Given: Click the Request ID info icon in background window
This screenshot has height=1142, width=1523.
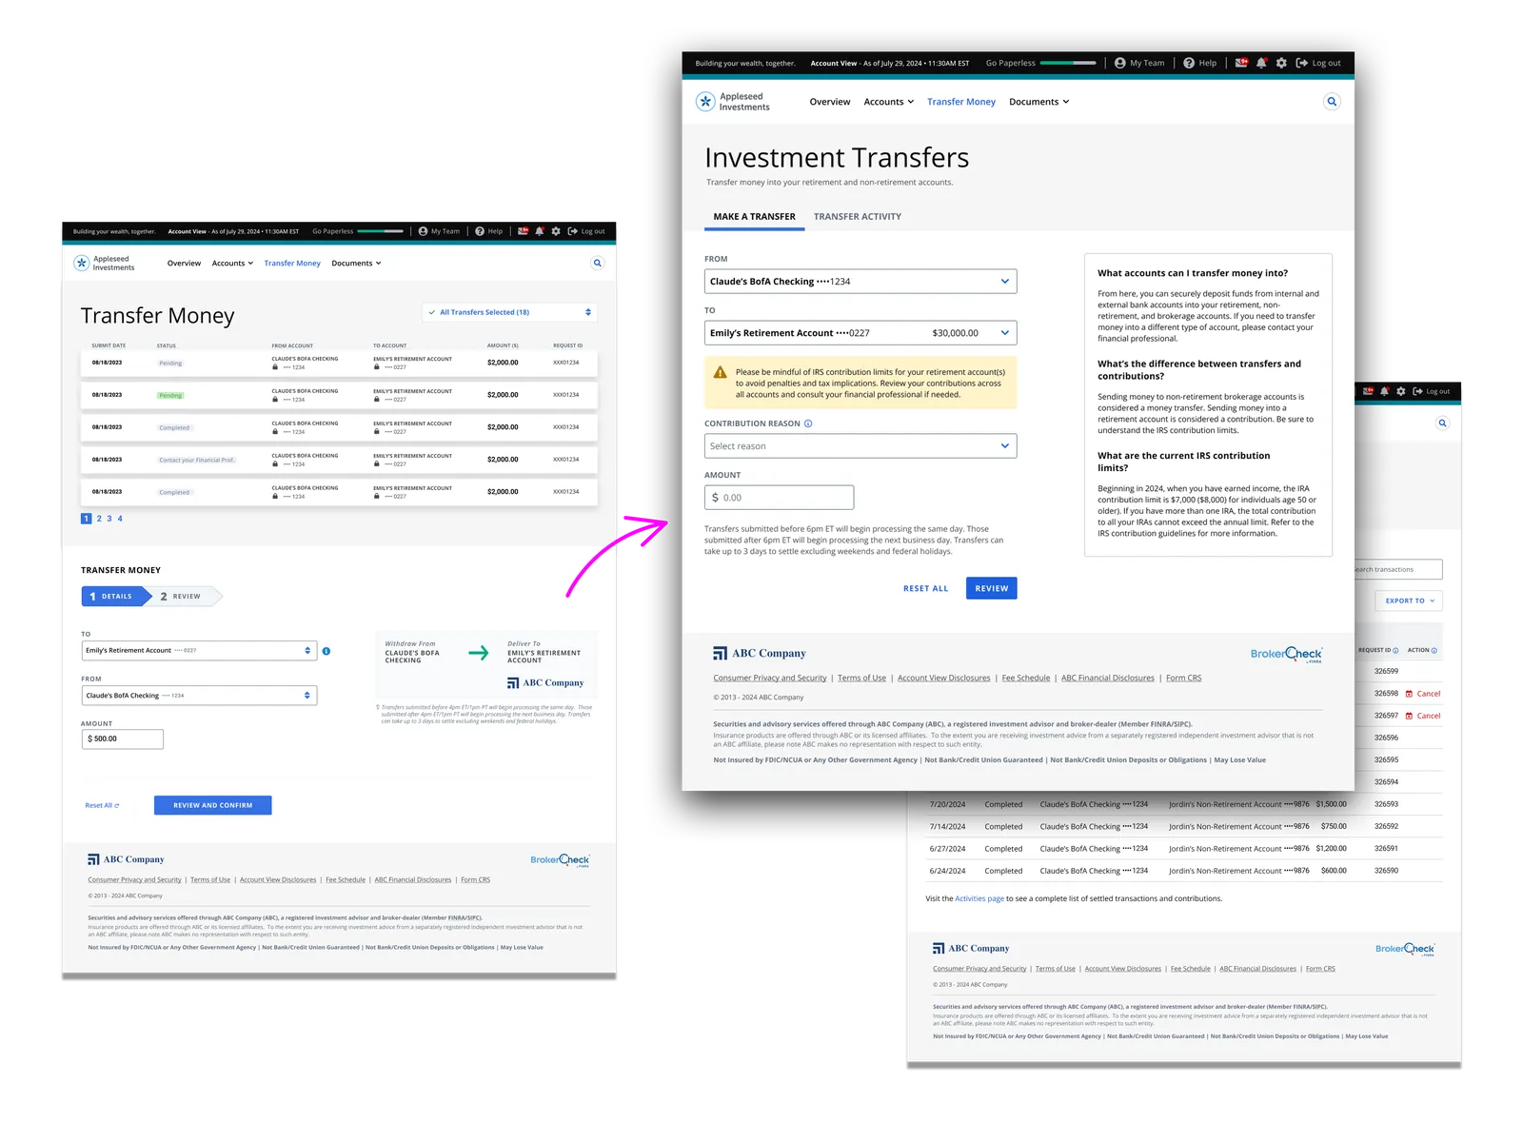Looking at the screenshot, I should [x=1395, y=650].
